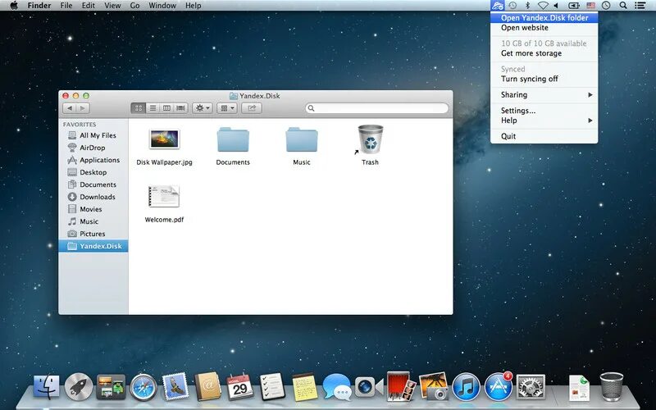Click the volume icon in menu bar
Screen dimensions: 656x410
tap(556, 6)
